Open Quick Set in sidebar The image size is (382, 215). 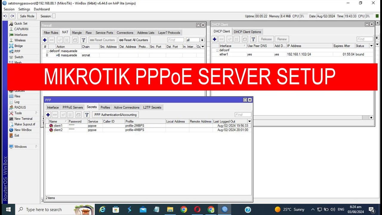(x=21, y=23)
